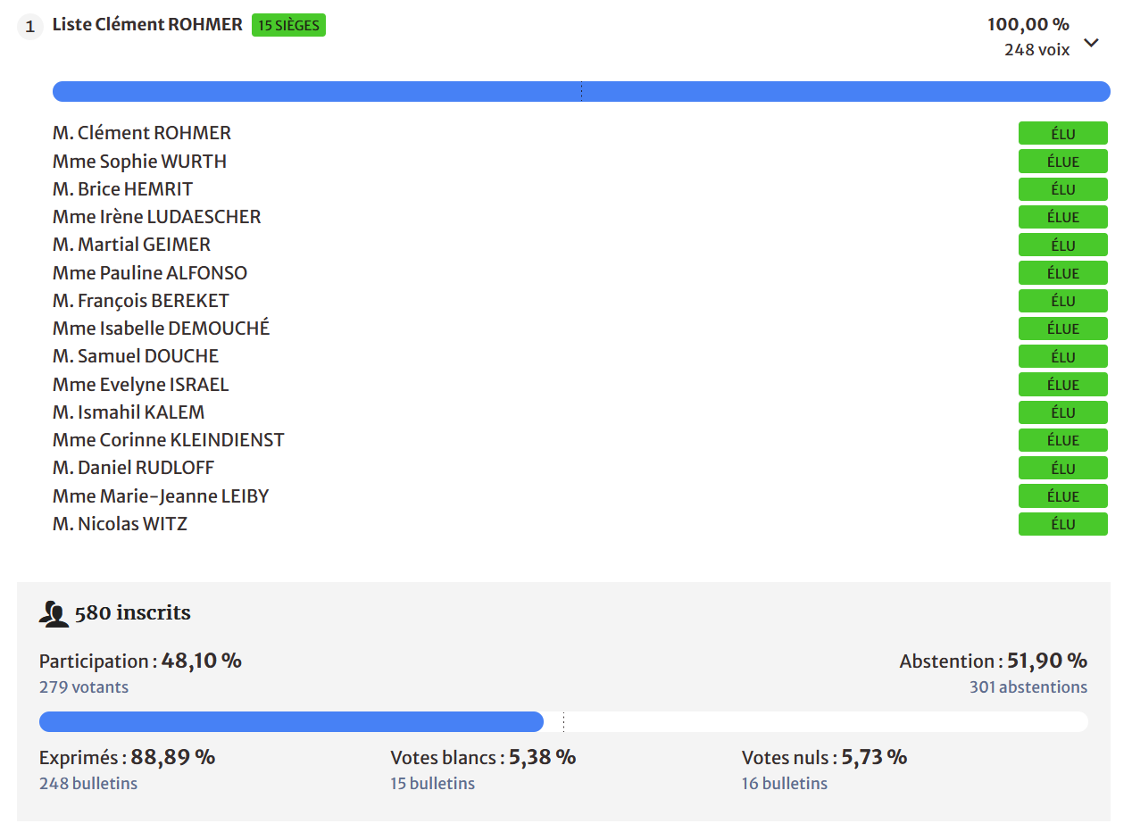Click the green 15 SIÈGES badge

[x=288, y=26]
